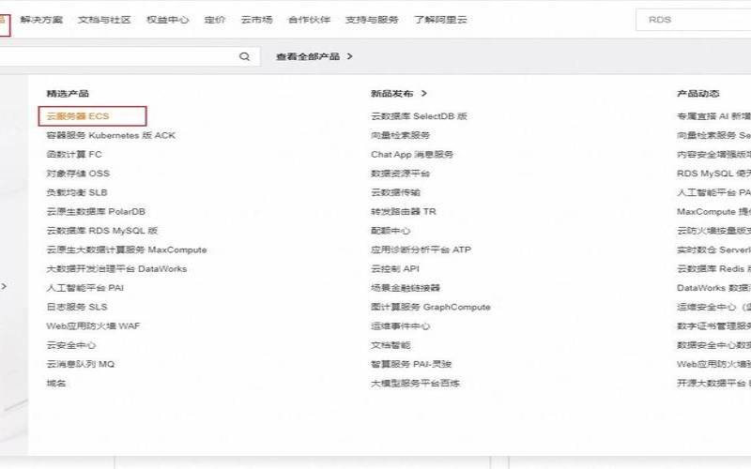Click the 查看全部产品 link
Screen dimensions: 751x469
click(308, 56)
